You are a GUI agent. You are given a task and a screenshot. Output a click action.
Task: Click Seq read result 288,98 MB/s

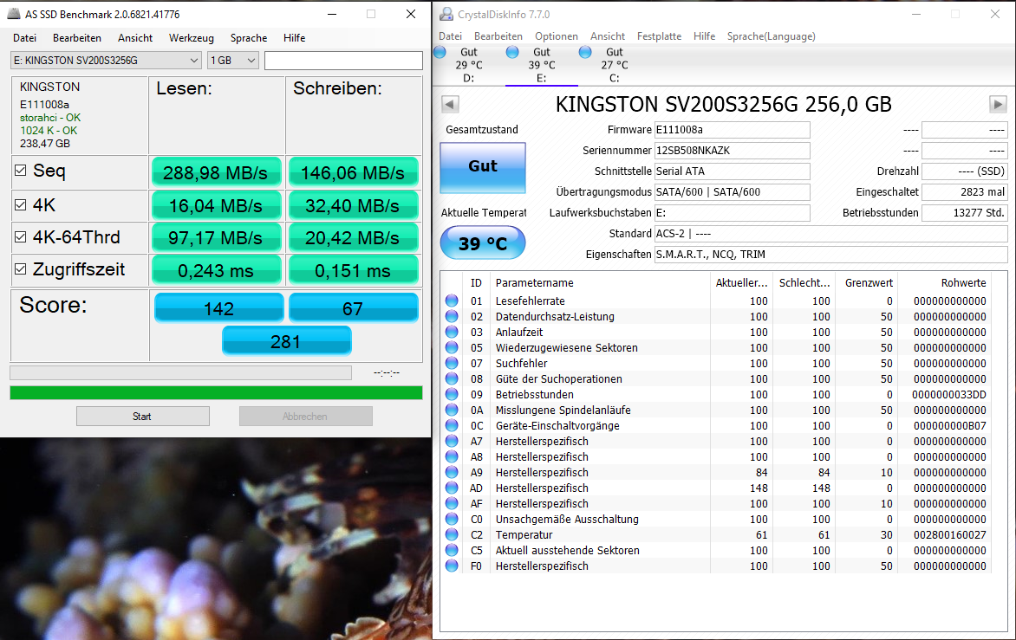click(216, 173)
